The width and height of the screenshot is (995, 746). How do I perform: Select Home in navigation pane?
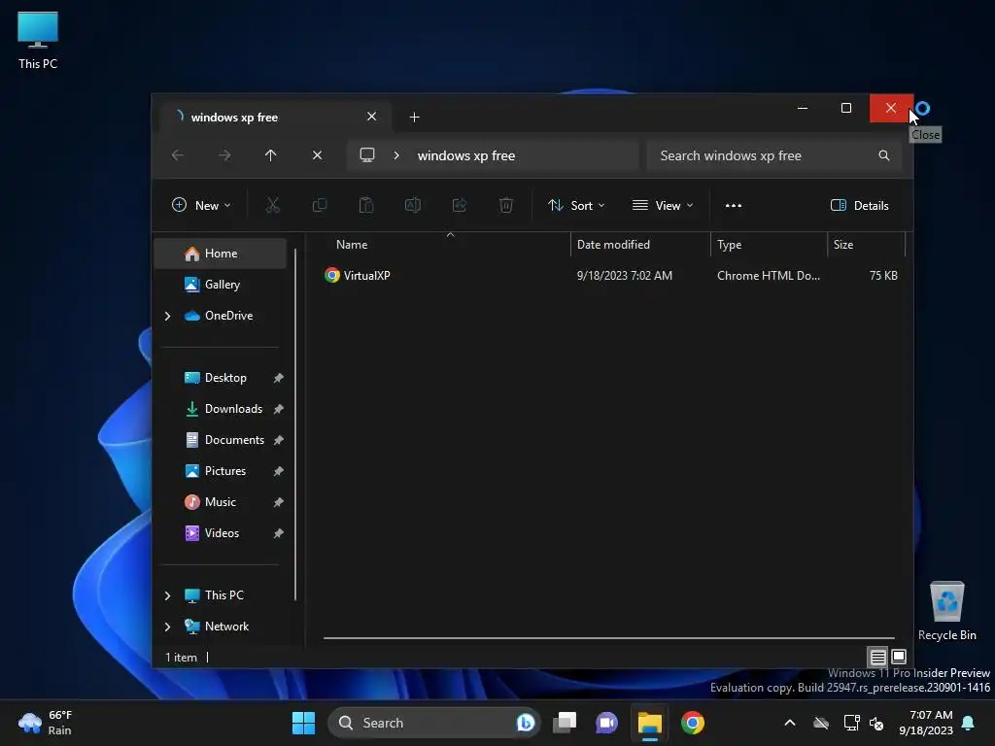221,254
